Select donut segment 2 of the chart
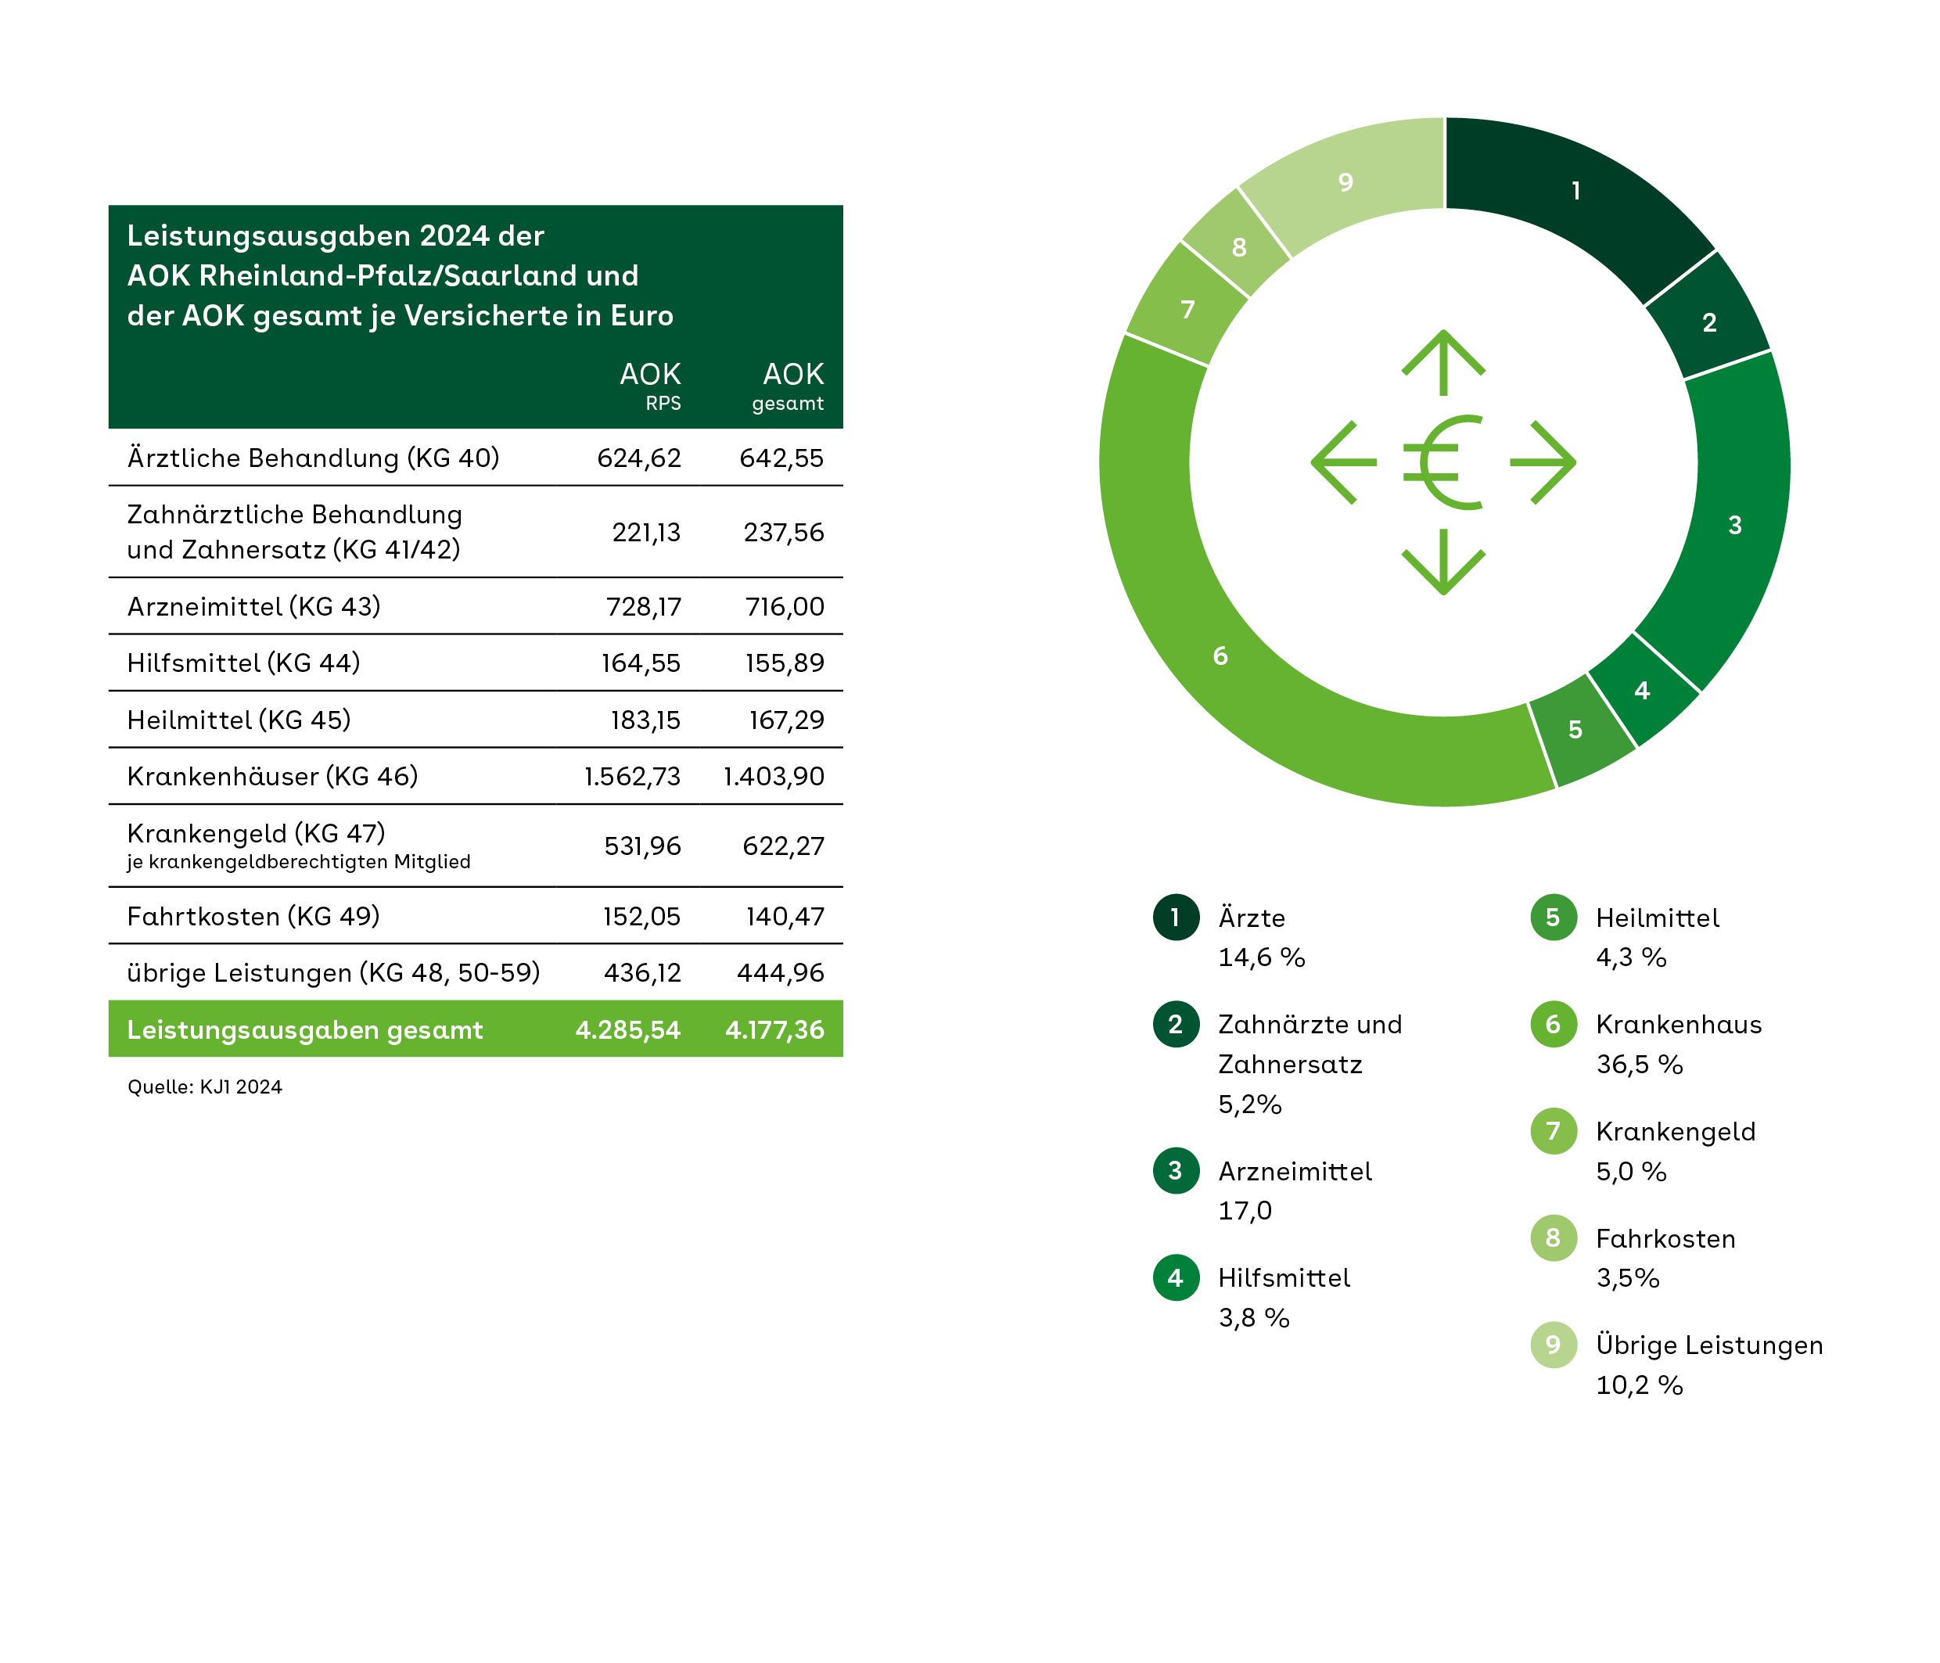Viewport: 1940px width, 1663px height. (x=1710, y=322)
